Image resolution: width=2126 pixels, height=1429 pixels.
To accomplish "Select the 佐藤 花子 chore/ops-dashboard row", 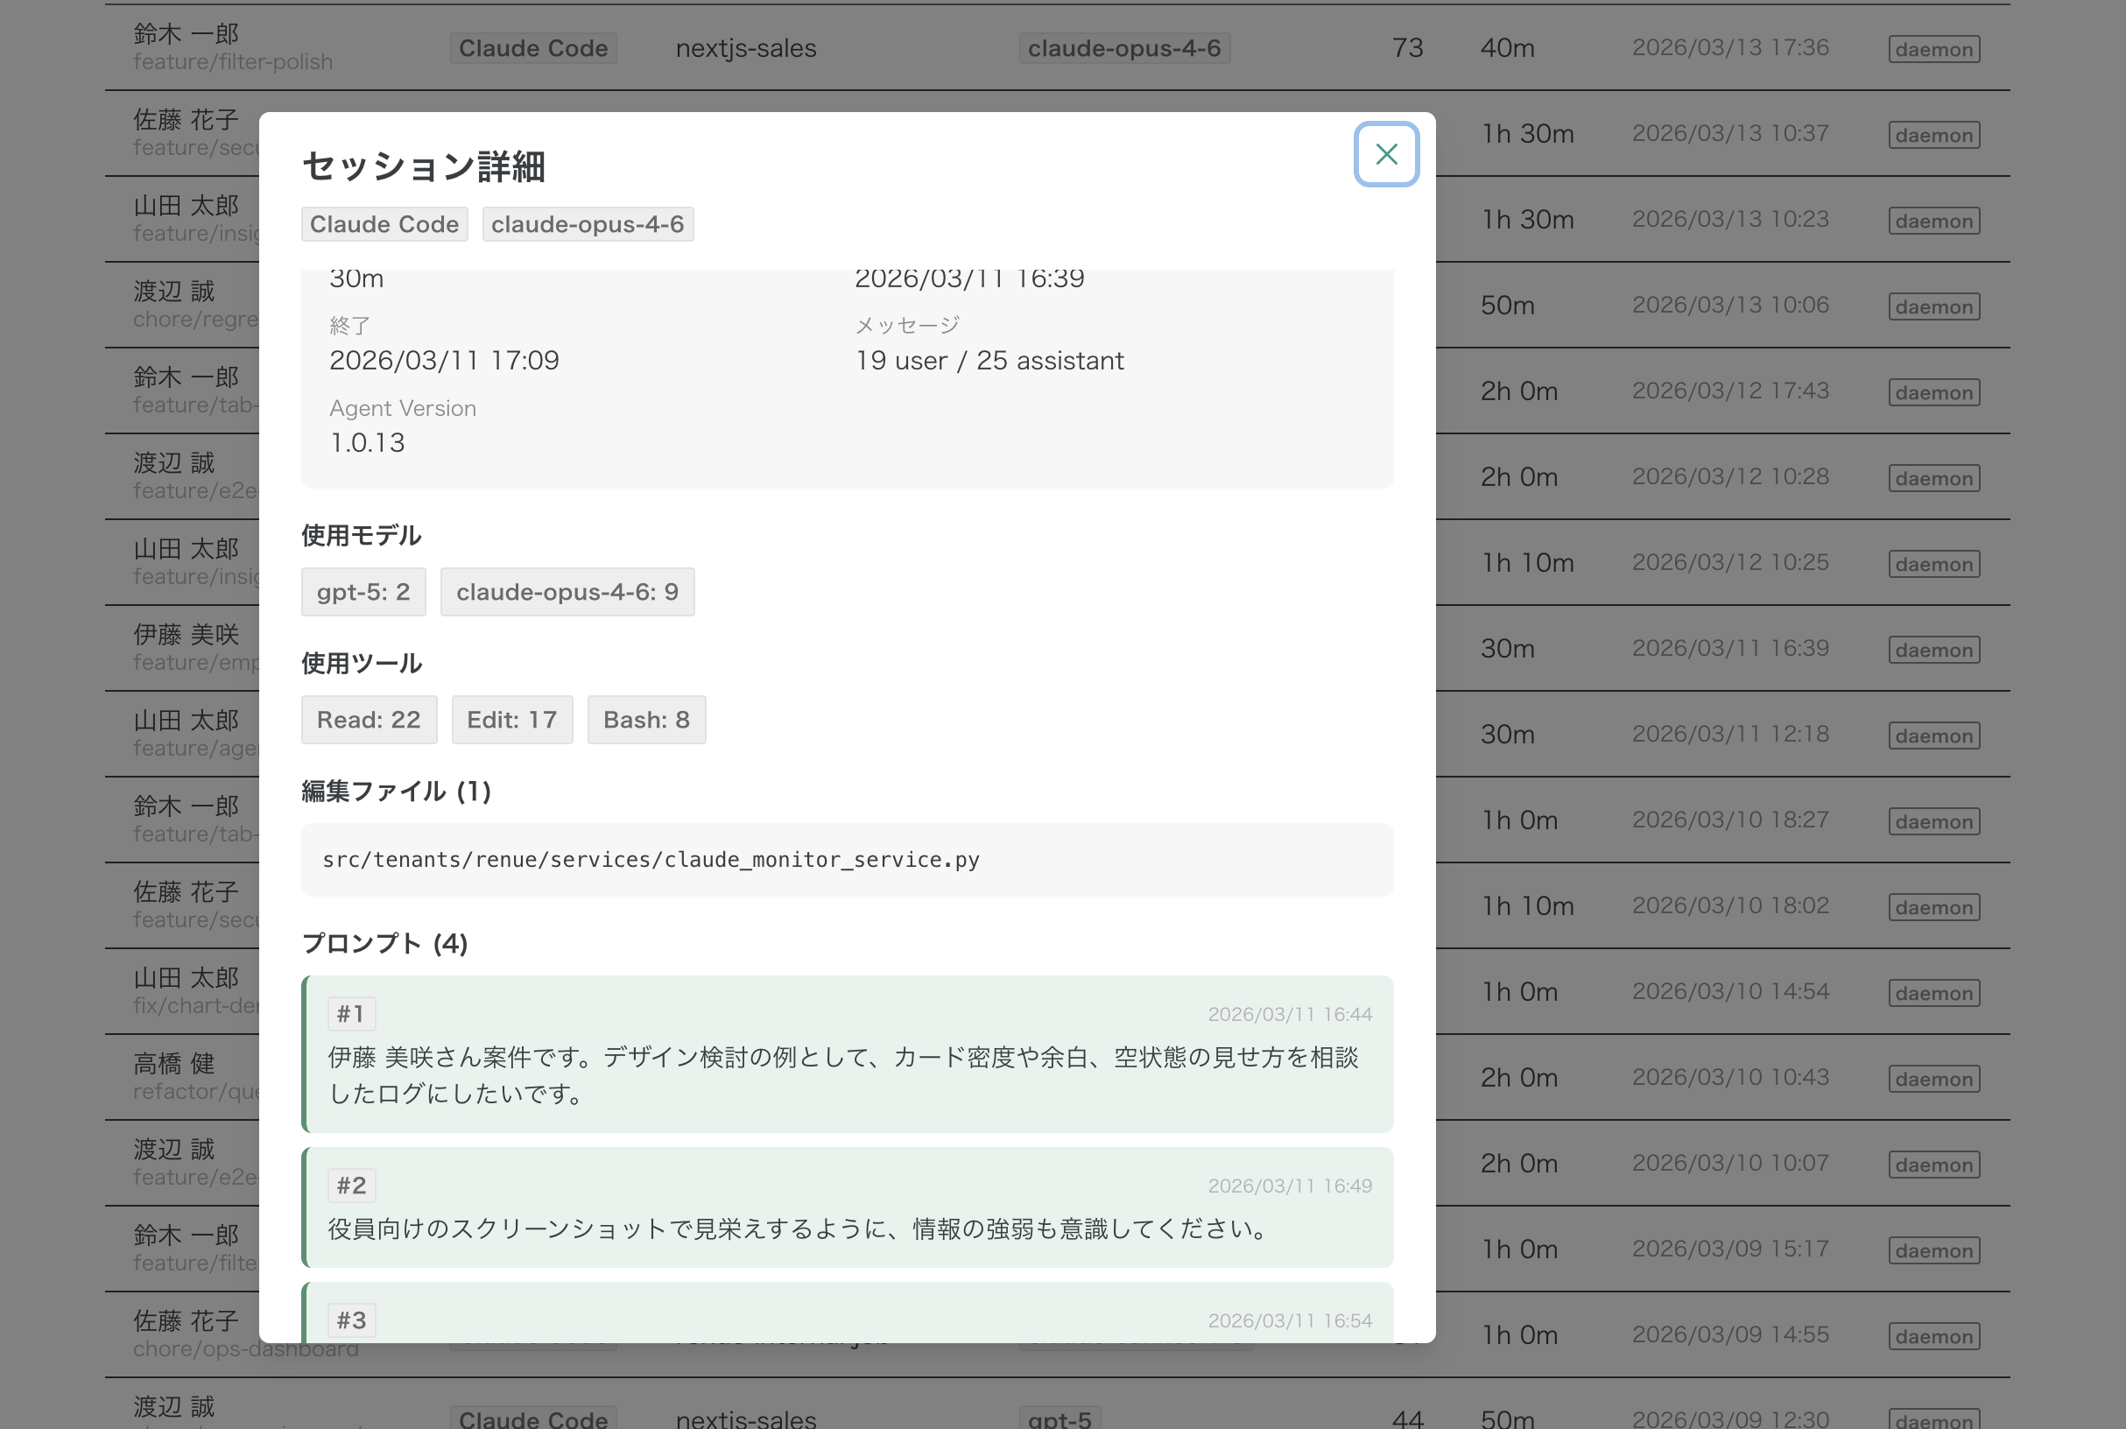I will point(182,1333).
